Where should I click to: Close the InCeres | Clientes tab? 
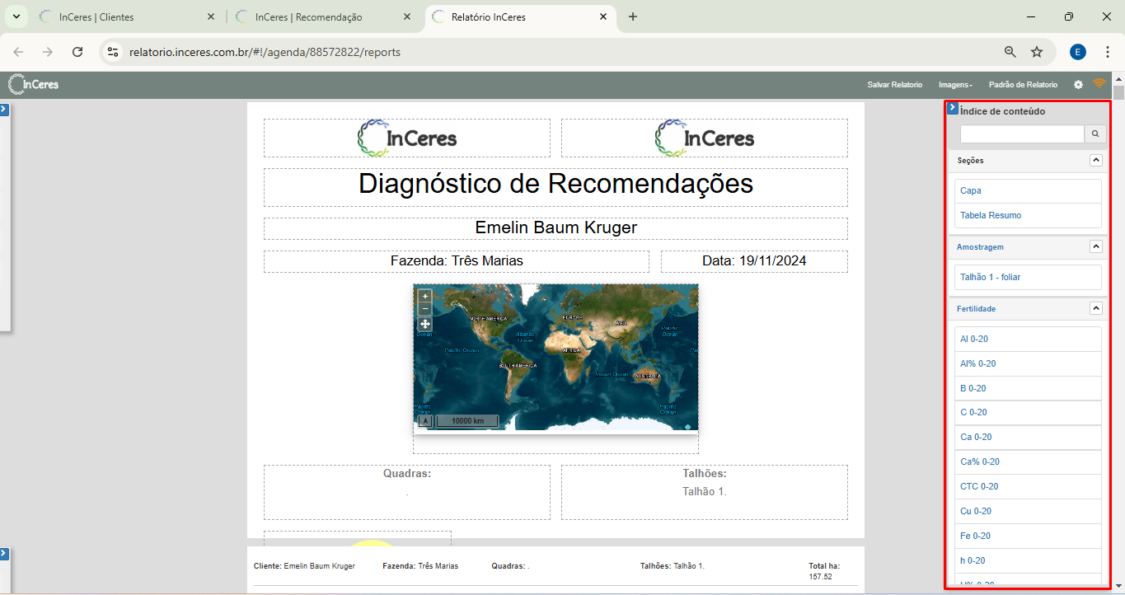(212, 16)
